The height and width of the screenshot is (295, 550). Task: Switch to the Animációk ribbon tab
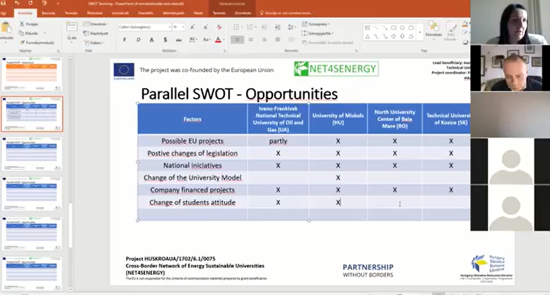point(116,13)
